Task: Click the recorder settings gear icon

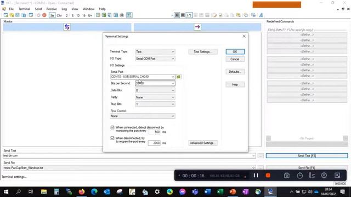Action: [x=324, y=176]
